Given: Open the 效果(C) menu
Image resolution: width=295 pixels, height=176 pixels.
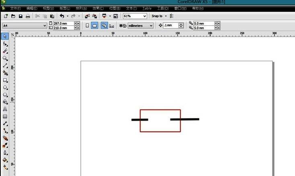Looking at the screenshot, I should coord(98,8).
